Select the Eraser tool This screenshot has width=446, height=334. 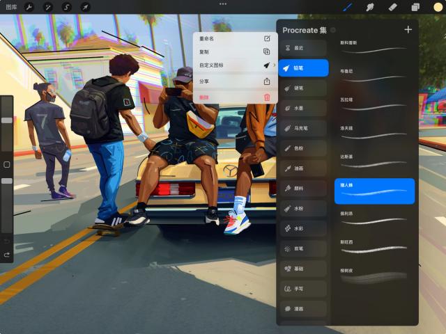click(x=392, y=7)
